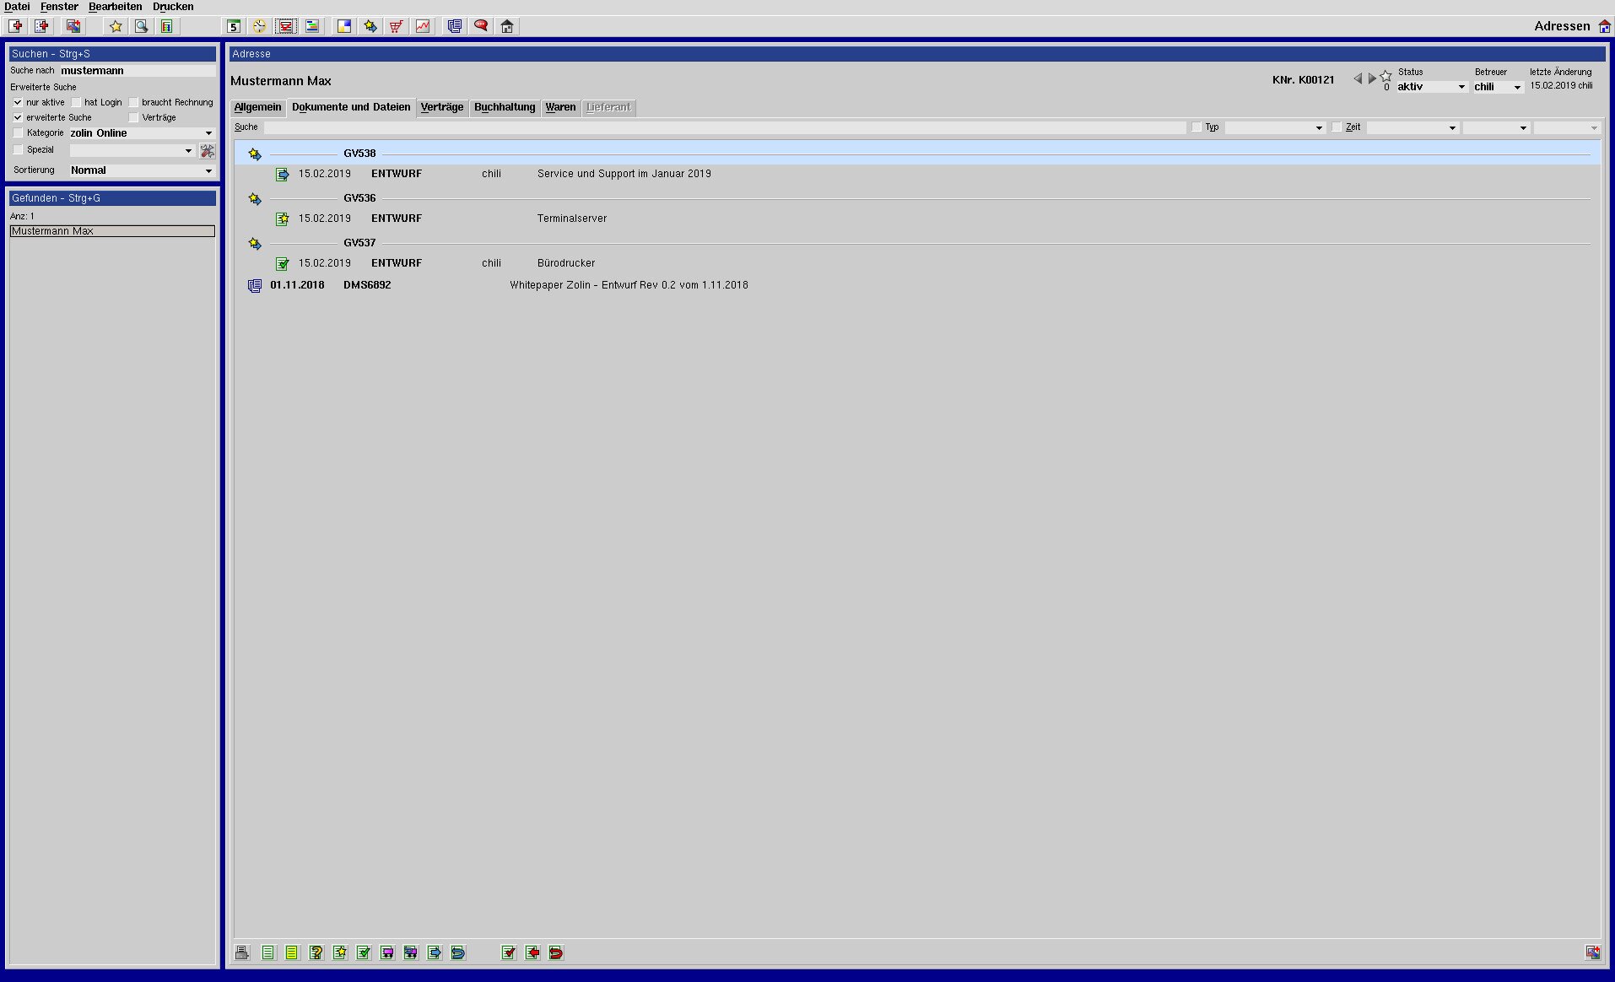Click the documents Suche input field
1615x982 pixels.
click(x=725, y=127)
